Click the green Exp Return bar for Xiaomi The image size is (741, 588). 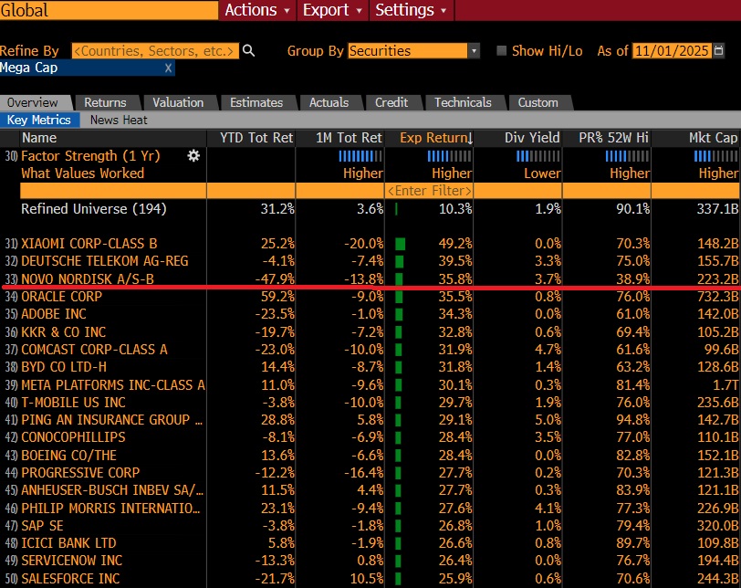(401, 244)
